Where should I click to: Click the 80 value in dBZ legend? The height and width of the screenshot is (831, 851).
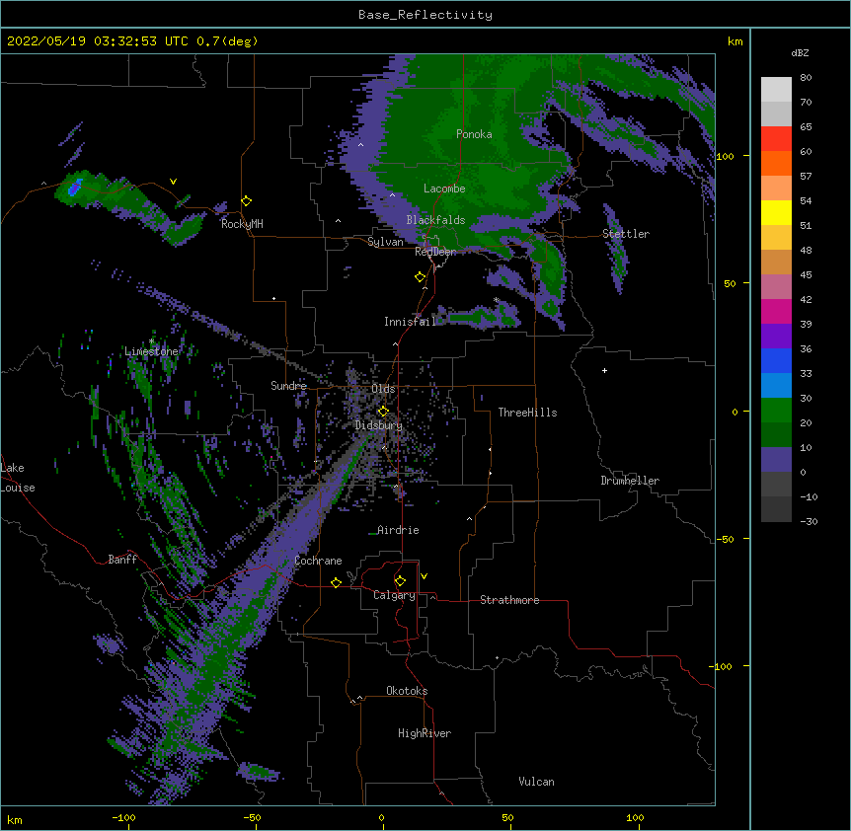coord(806,78)
